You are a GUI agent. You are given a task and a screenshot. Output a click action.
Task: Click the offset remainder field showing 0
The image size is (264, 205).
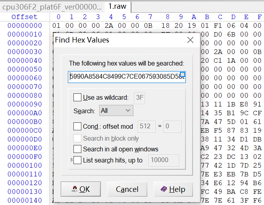click(172, 127)
